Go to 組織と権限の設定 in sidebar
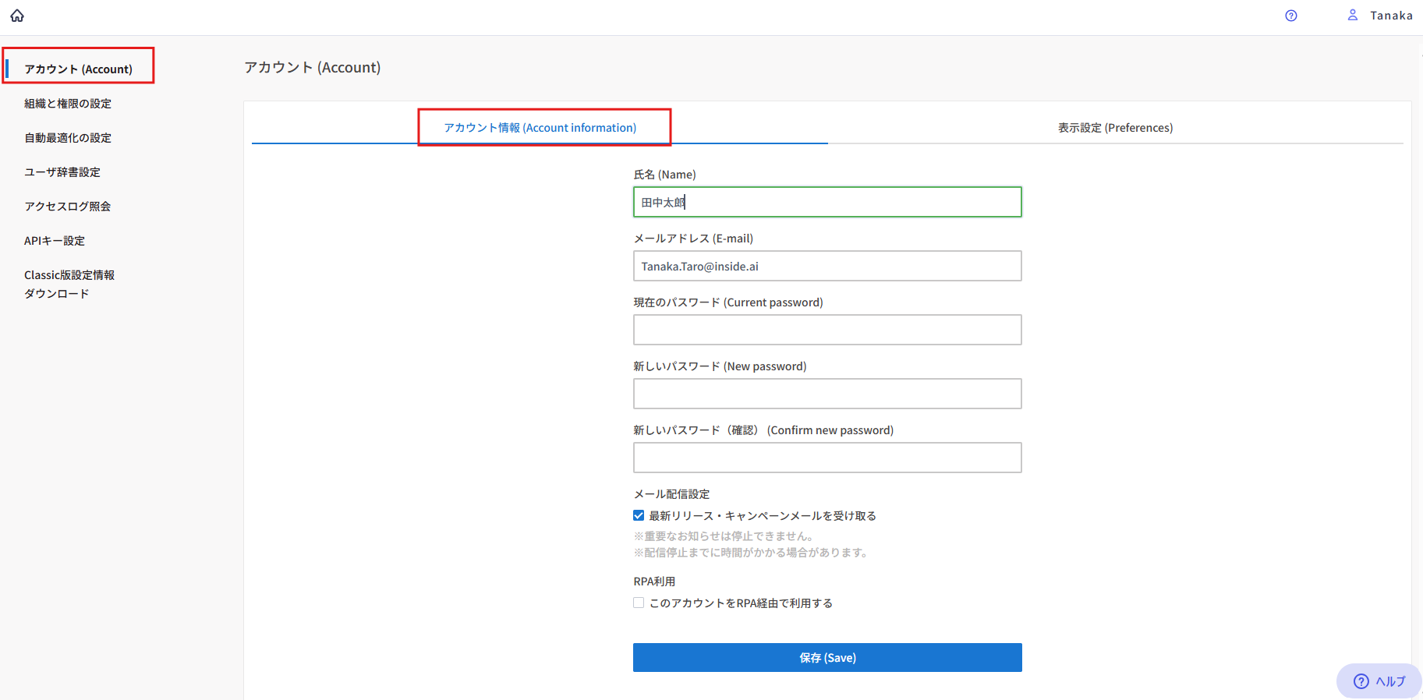Viewport: 1423px width, 700px height. tap(68, 104)
